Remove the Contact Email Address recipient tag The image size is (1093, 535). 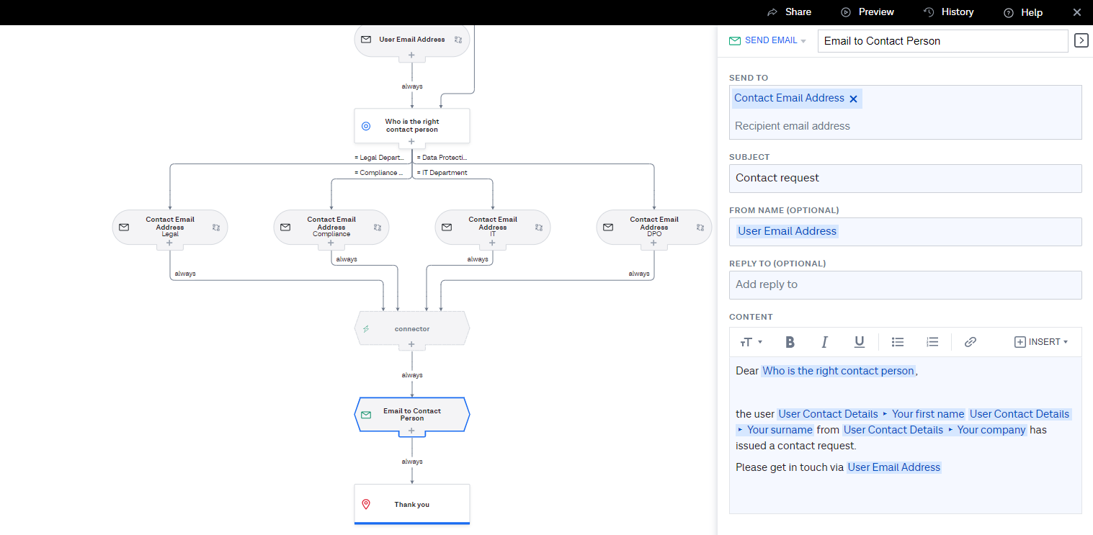tap(853, 99)
